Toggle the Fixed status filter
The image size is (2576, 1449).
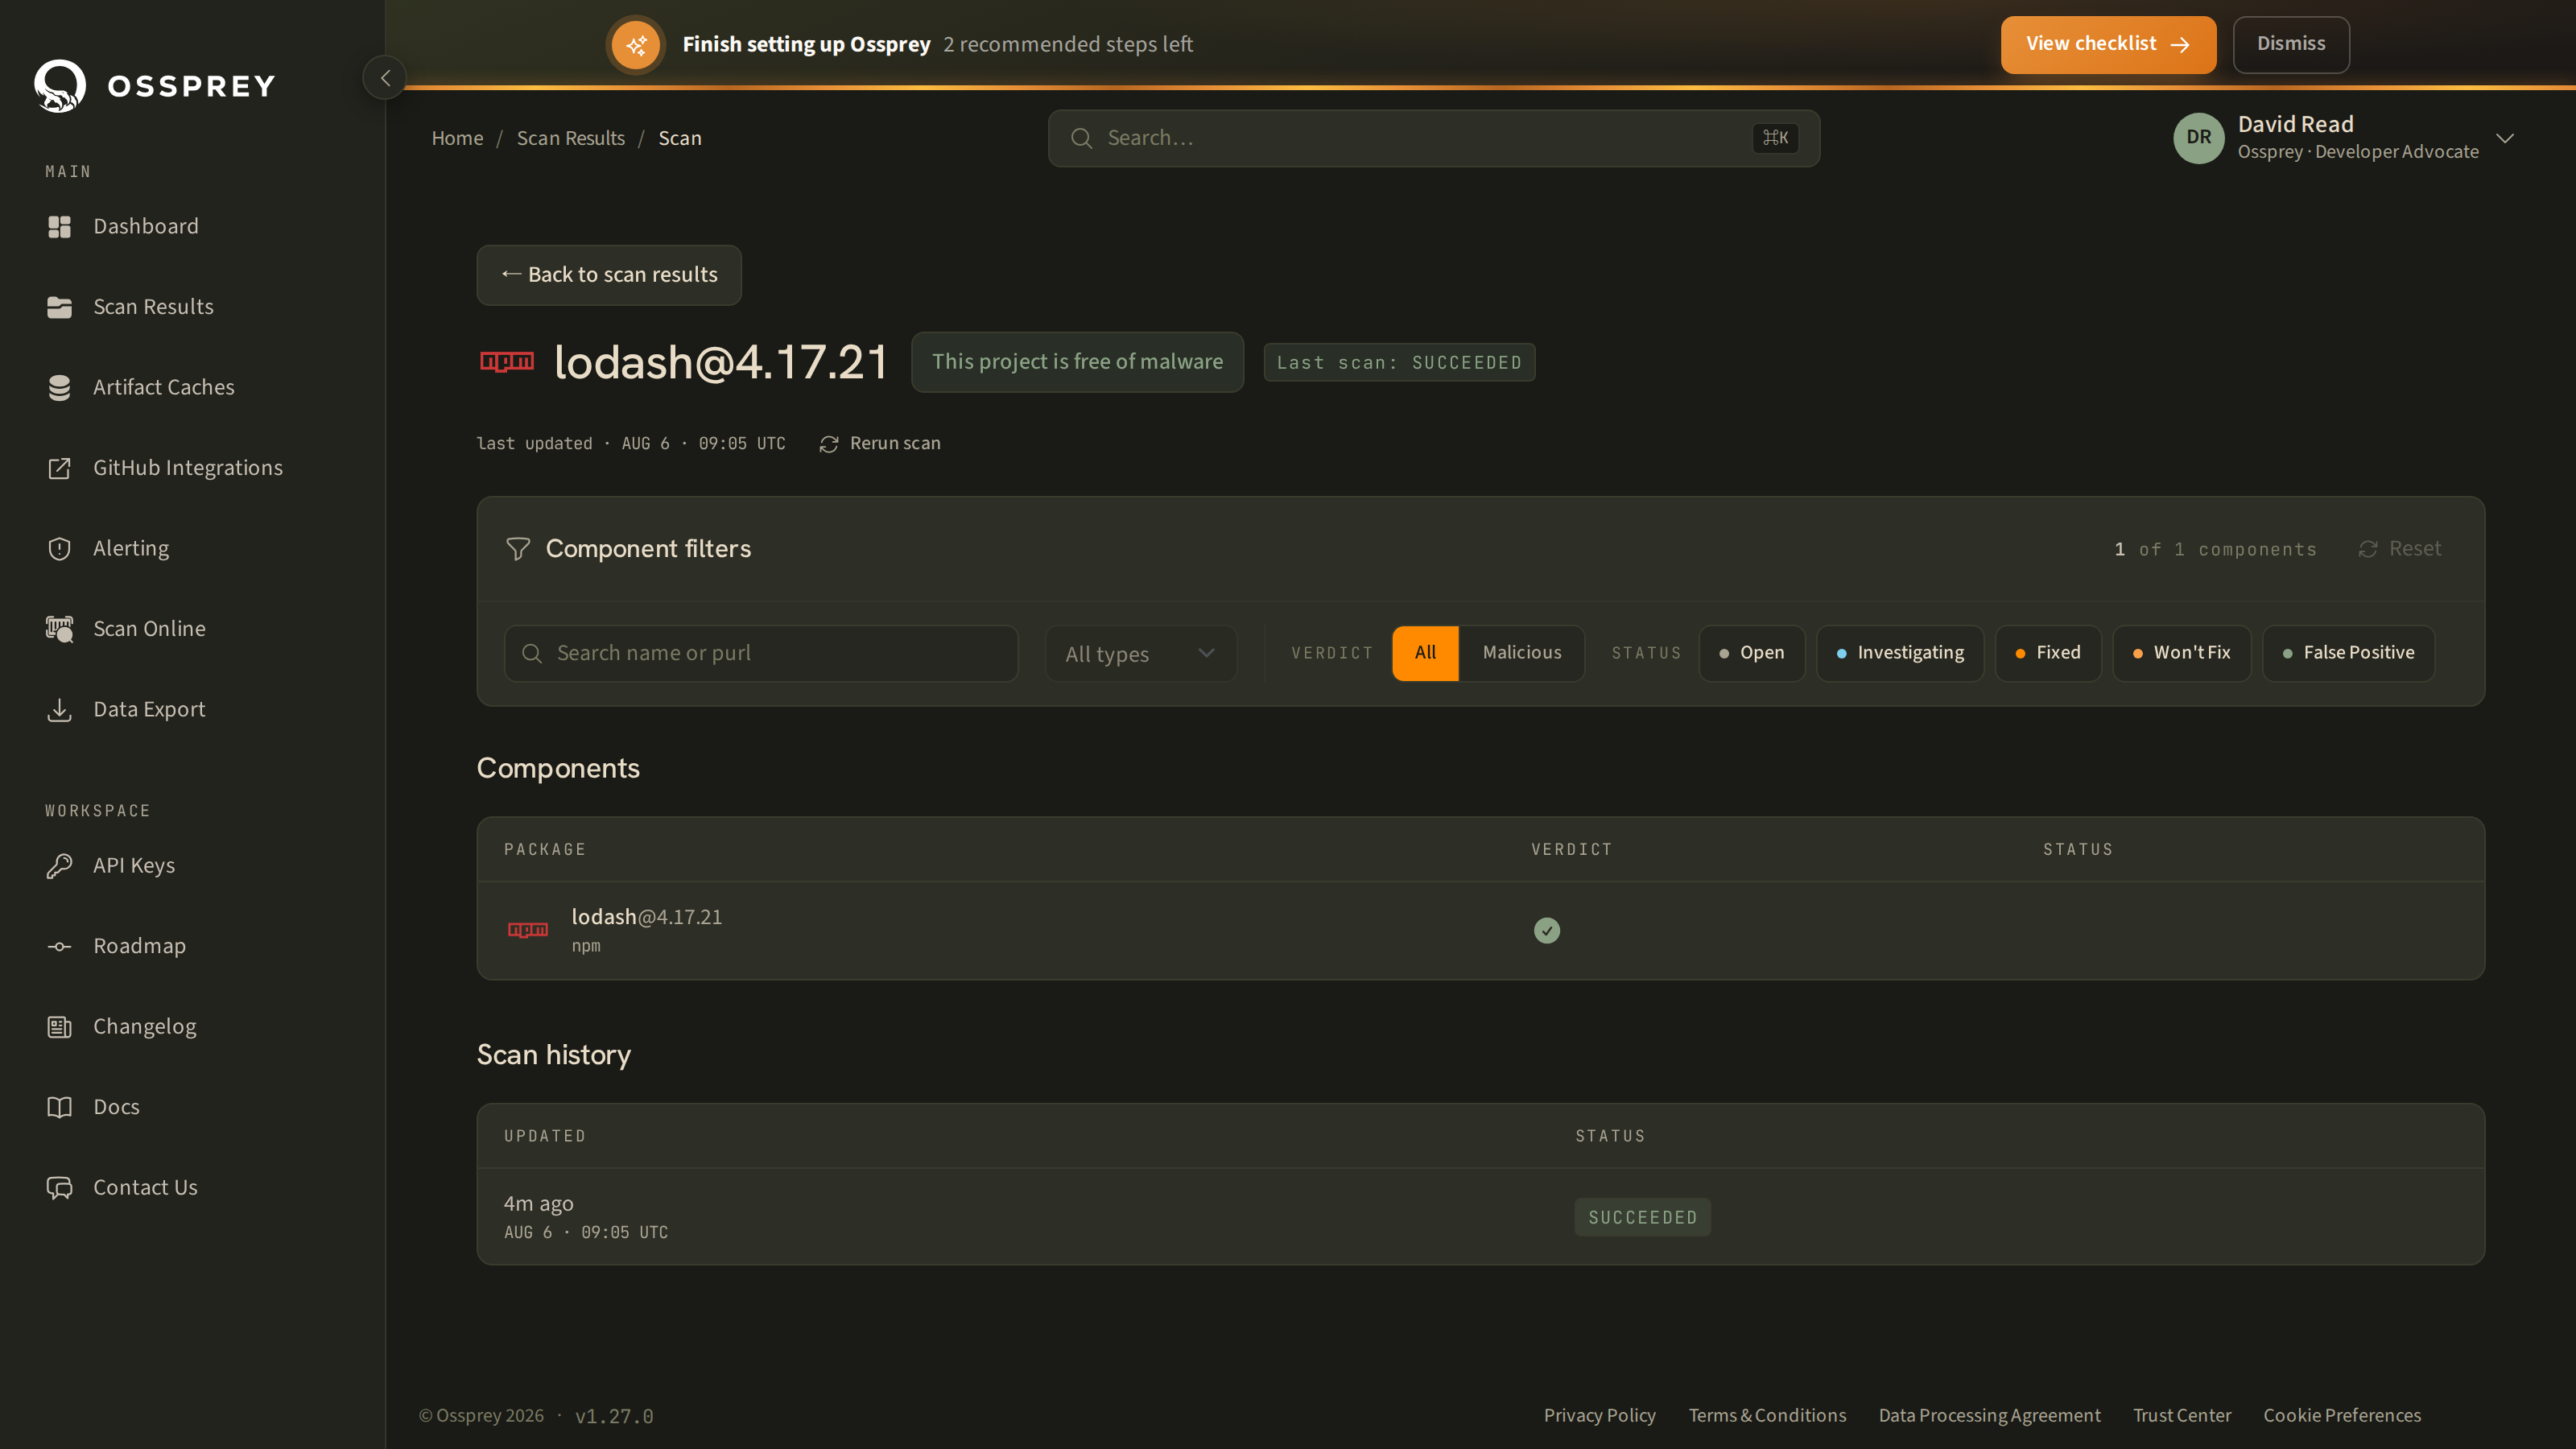coord(2048,653)
